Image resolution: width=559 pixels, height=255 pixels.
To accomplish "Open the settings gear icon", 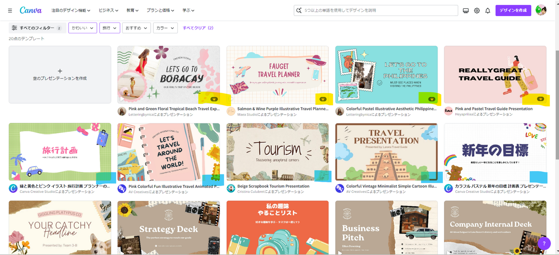I will (x=477, y=10).
